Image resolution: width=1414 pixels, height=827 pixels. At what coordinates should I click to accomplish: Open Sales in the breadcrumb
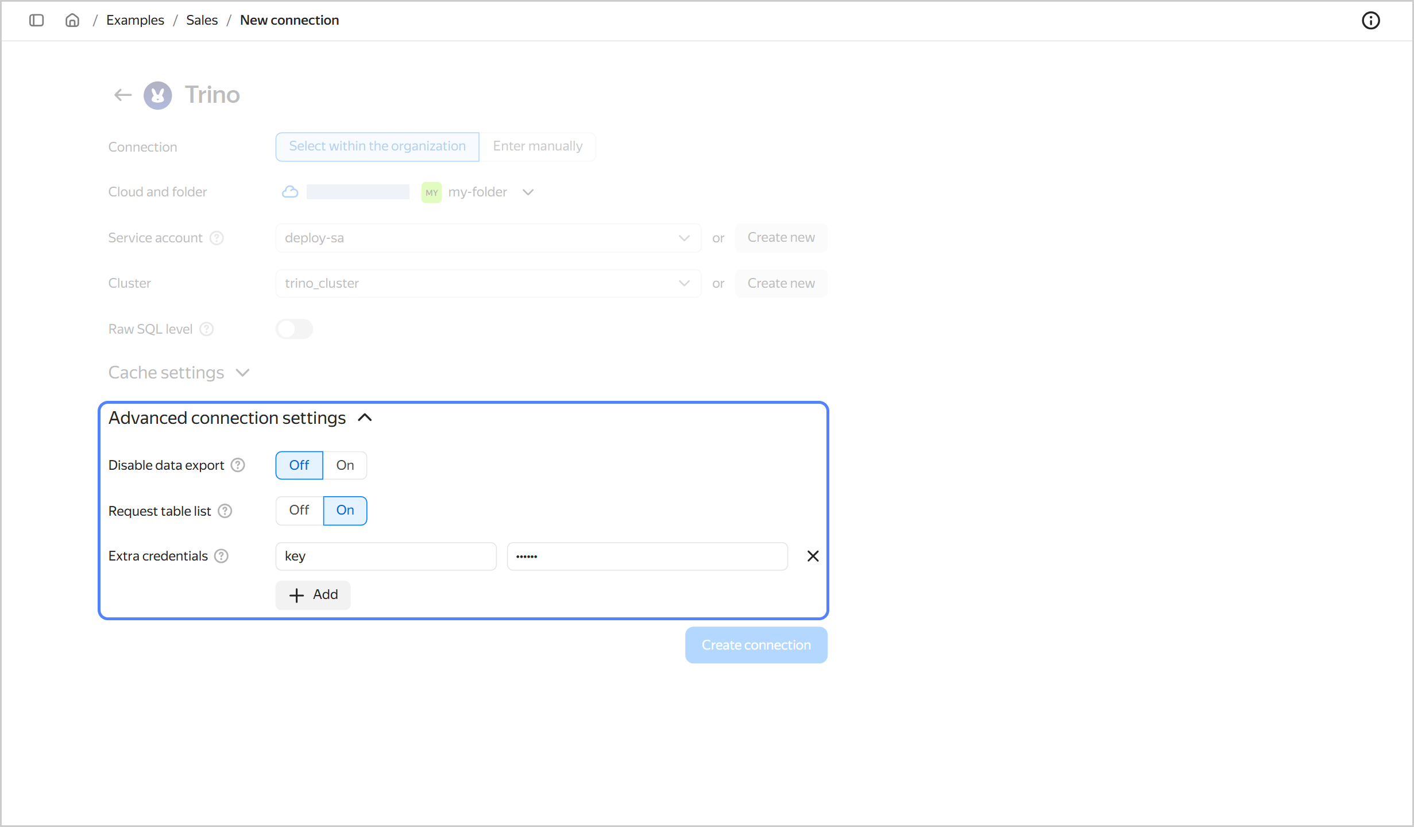(202, 20)
